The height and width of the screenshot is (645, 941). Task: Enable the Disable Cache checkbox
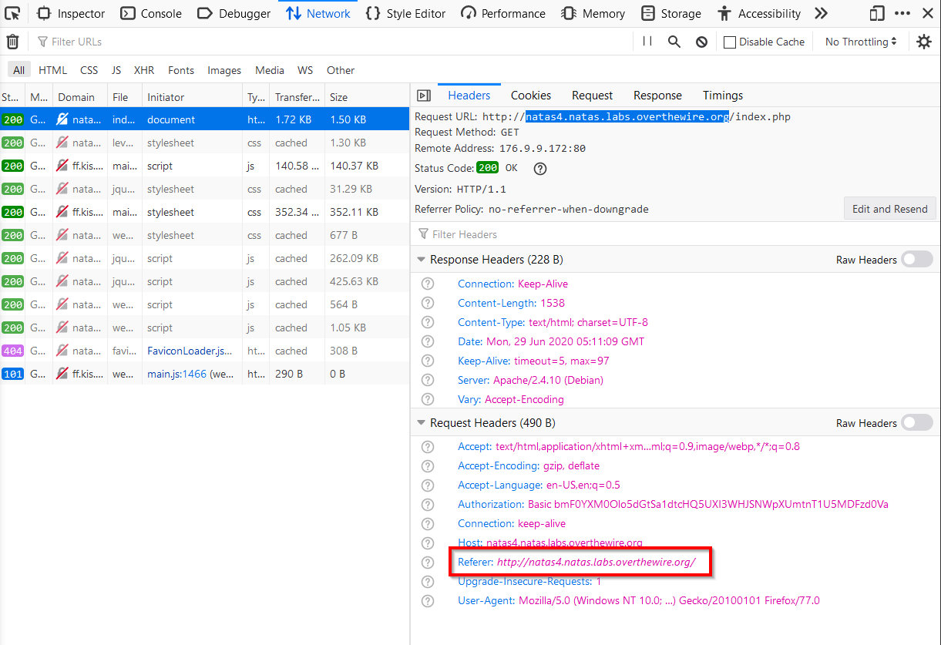[x=730, y=42]
